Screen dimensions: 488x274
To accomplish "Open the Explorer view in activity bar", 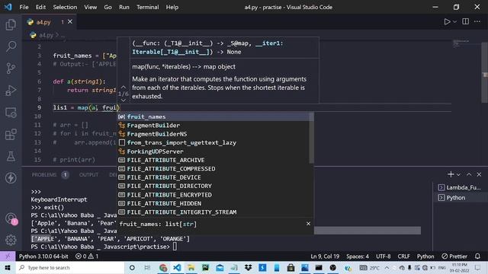I will click(x=11, y=24).
